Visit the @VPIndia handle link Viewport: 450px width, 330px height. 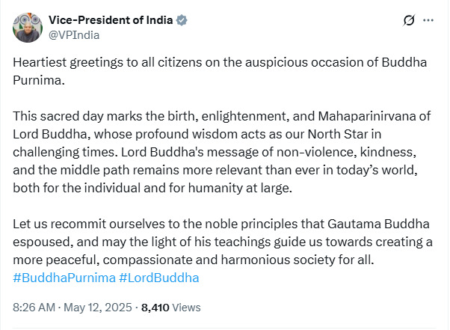(74, 35)
